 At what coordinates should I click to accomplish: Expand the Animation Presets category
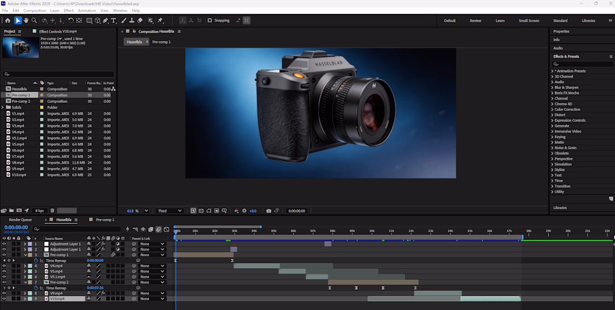[552, 71]
